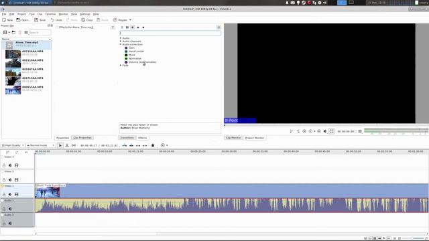This screenshot has height=241, width=429.
Task: Select the 002316AA.MP4 clip thumbnail
Action: 13,54
